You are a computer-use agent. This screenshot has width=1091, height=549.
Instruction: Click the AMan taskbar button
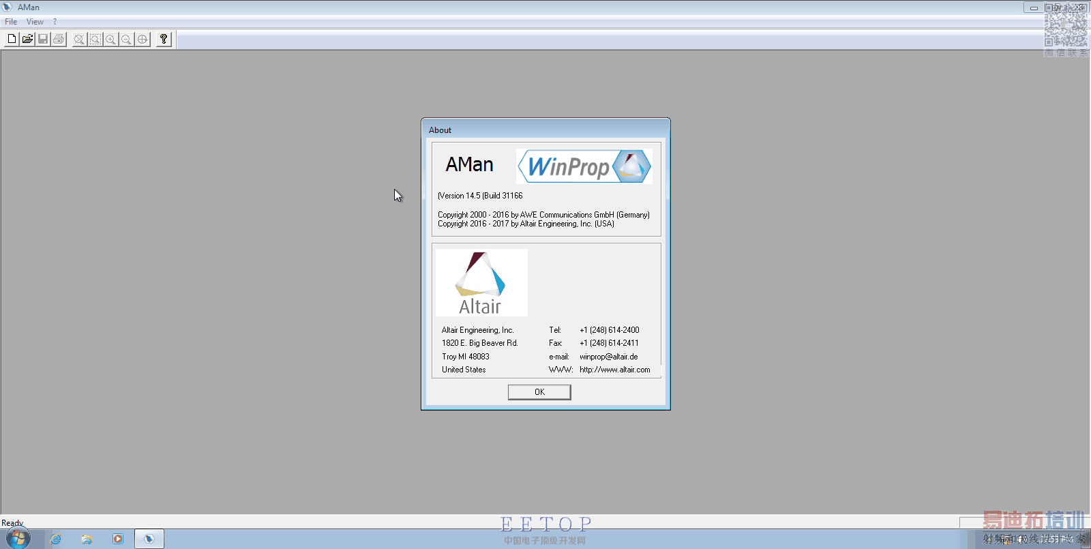tap(149, 539)
